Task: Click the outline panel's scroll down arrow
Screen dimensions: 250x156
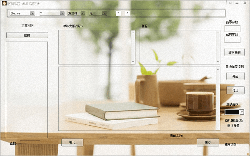Action: 133,62
